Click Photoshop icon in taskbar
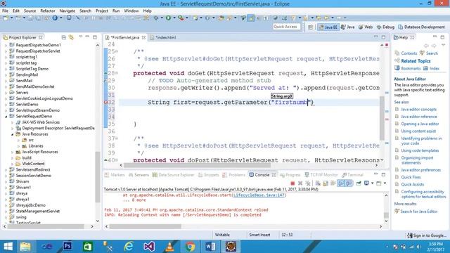Viewport: 450px width, 253px height. click(67, 246)
